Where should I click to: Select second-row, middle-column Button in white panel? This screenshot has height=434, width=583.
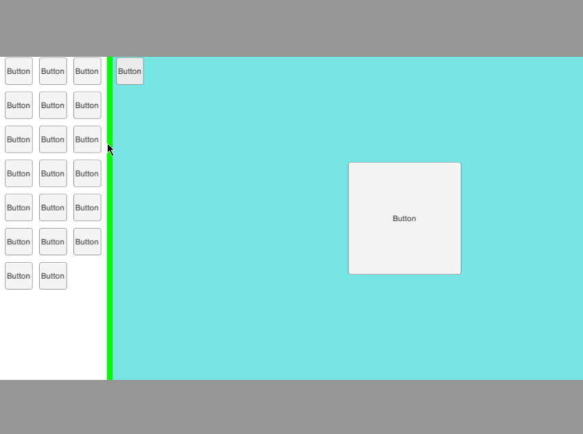[x=53, y=105]
